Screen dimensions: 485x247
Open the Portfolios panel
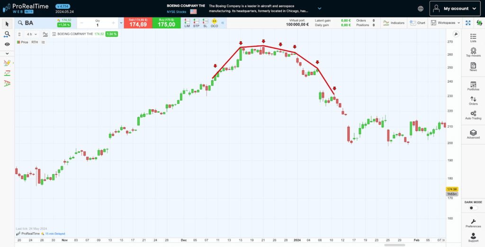[x=473, y=86]
